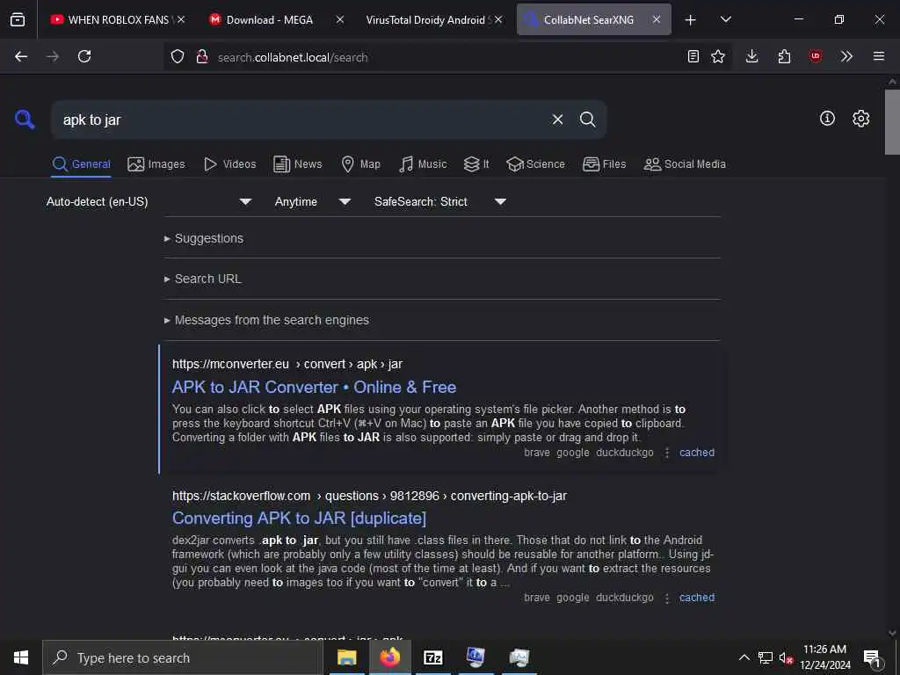Select the Map search category

[x=360, y=164]
